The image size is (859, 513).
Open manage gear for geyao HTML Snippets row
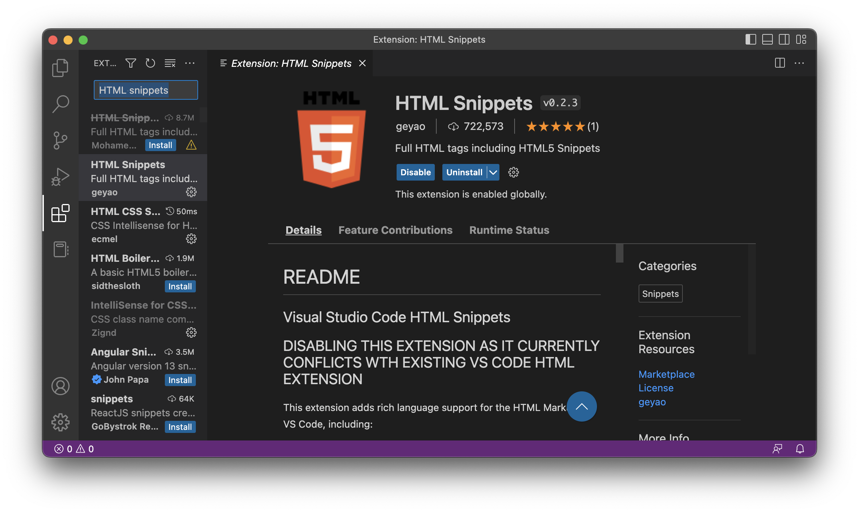point(191,192)
